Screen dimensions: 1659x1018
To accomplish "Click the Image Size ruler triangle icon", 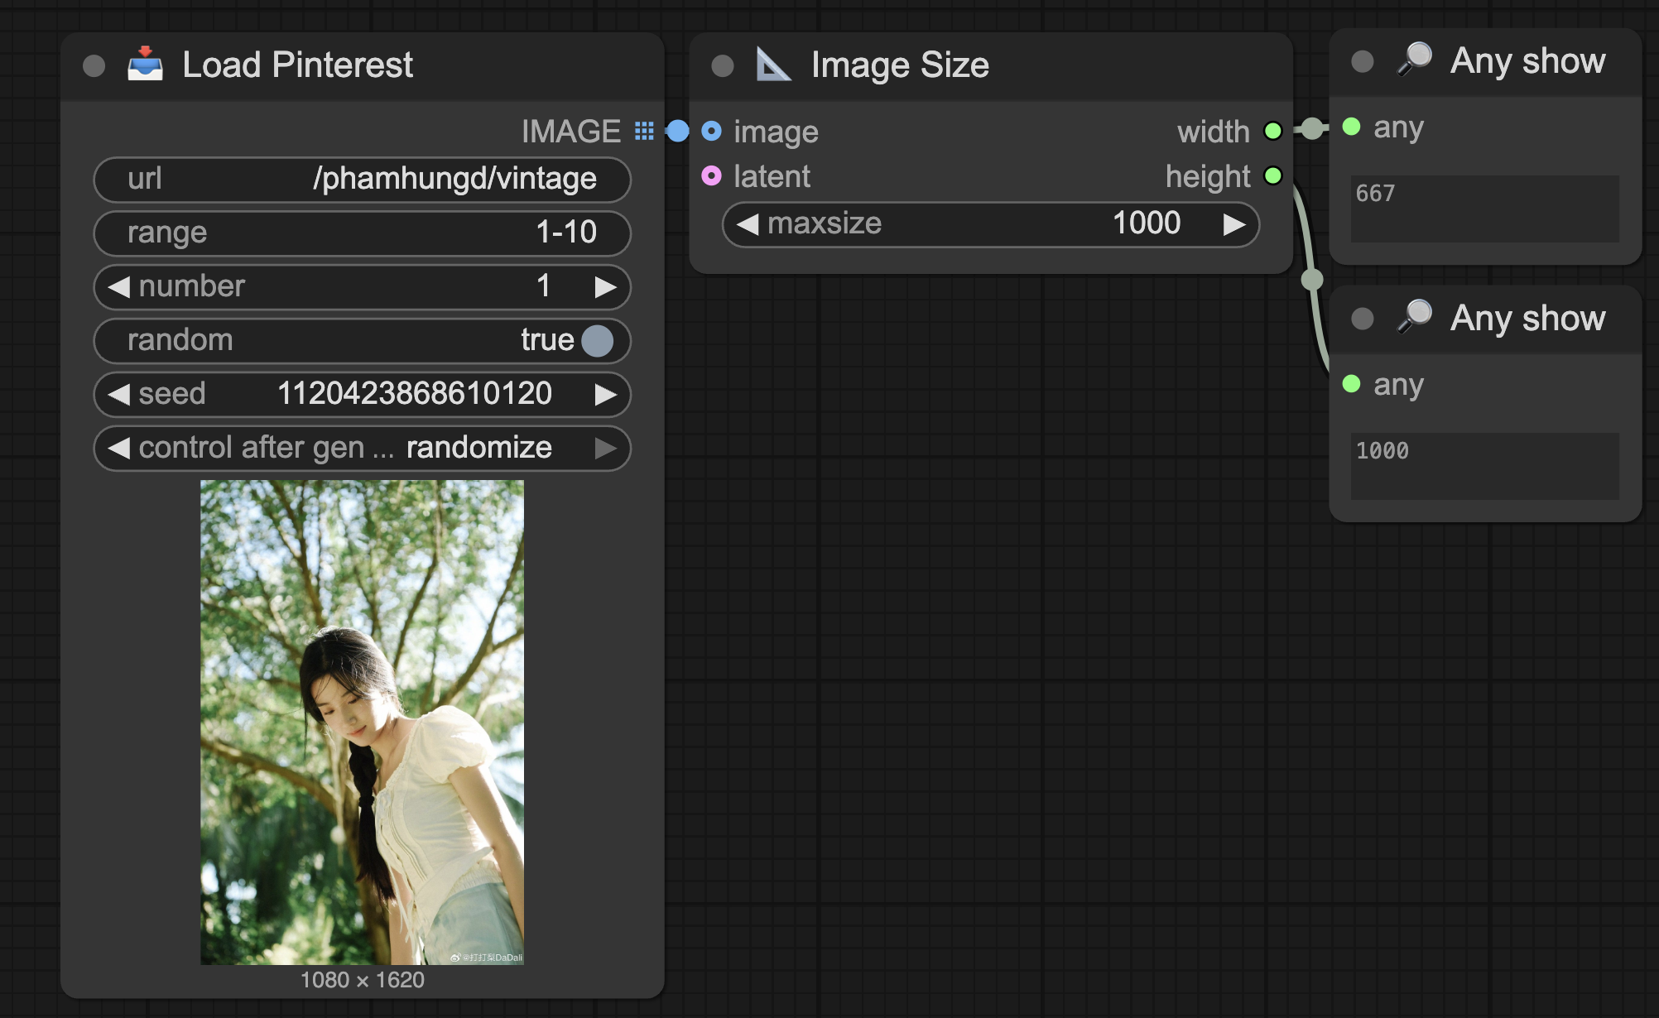I will click(x=774, y=64).
